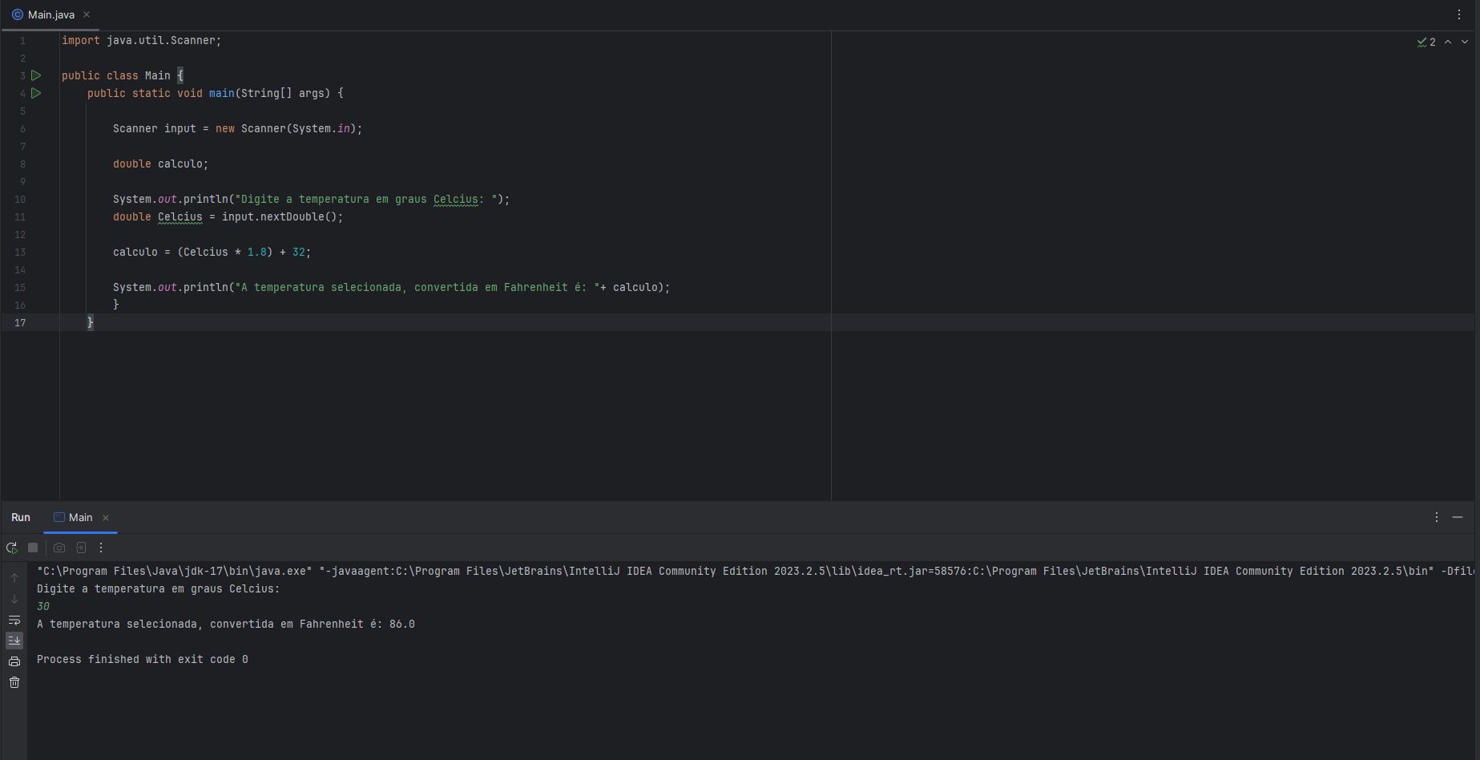
Task: Go to previous highlighted problem arrow
Action: click(x=1448, y=42)
